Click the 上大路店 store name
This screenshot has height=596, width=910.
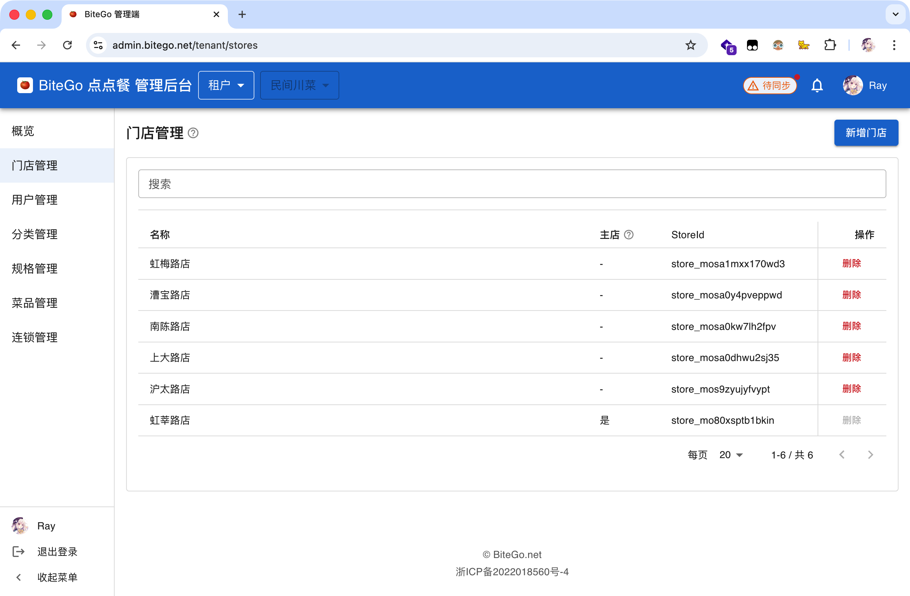[170, 358]
